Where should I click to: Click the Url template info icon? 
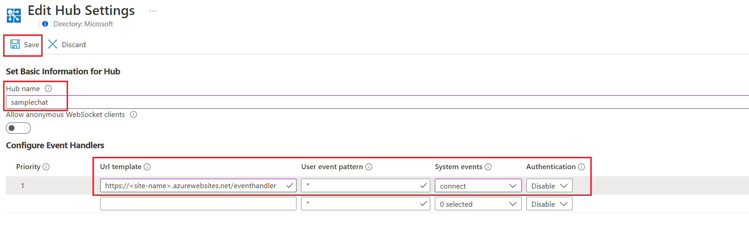147,167
